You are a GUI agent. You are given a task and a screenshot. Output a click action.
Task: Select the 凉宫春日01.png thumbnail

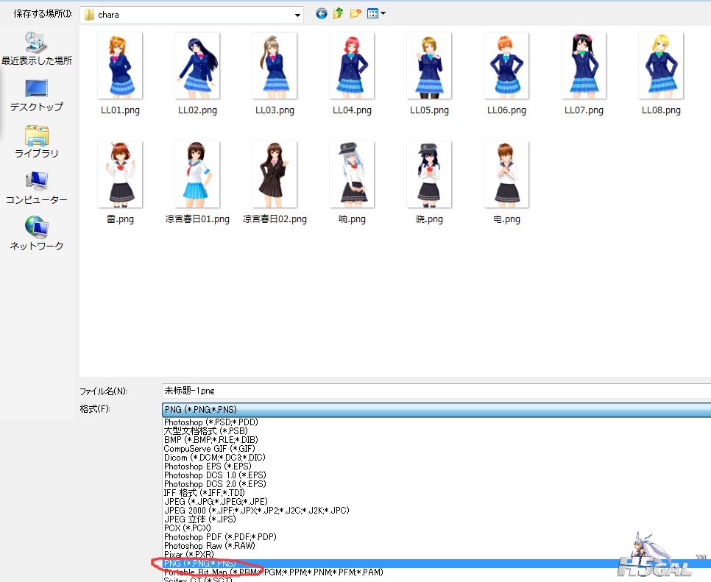(x=197, y=174)
